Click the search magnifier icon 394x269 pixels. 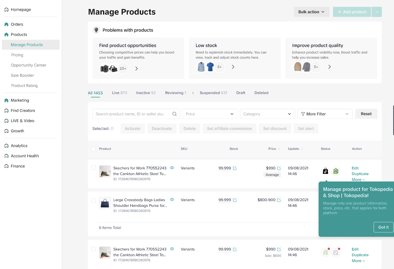tap(175, 114)
